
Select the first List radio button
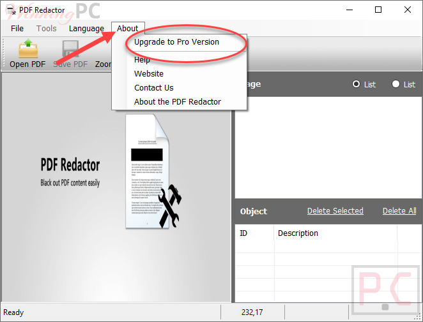[x=356, y=84]
